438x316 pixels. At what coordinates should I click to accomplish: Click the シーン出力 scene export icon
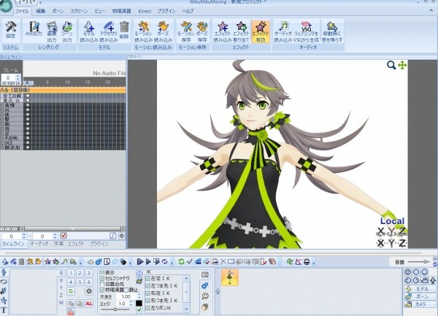point(67,31)
